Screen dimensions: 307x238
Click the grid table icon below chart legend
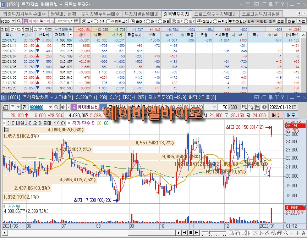7,129
